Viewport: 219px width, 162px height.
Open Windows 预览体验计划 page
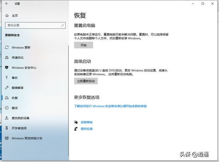tap(27, 138)
